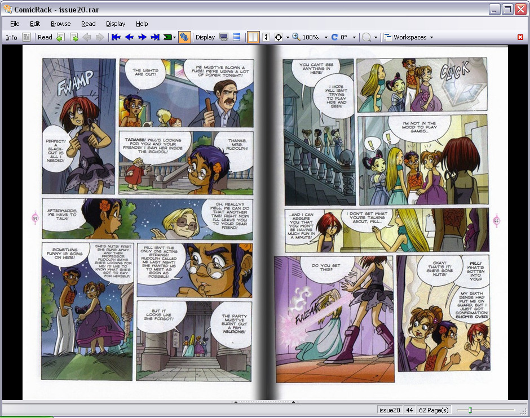Viewport: 530px width, 418px height.
Task: Click the grayed-out Forward navigation arrow
Action: click(x=100, y=37)
